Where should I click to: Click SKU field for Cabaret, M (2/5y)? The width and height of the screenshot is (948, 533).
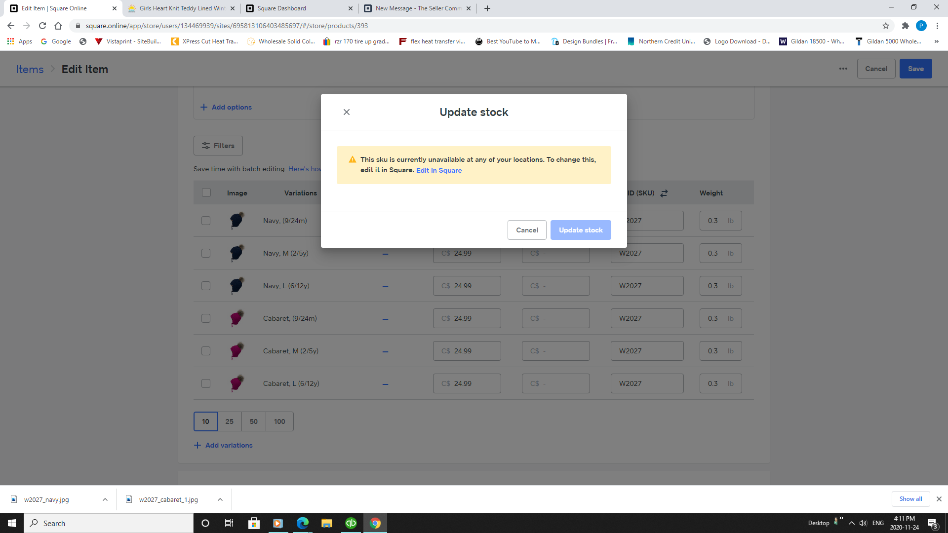(x=647, y=351)
